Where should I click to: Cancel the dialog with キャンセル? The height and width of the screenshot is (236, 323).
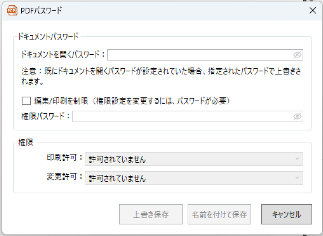coord(286,214)
